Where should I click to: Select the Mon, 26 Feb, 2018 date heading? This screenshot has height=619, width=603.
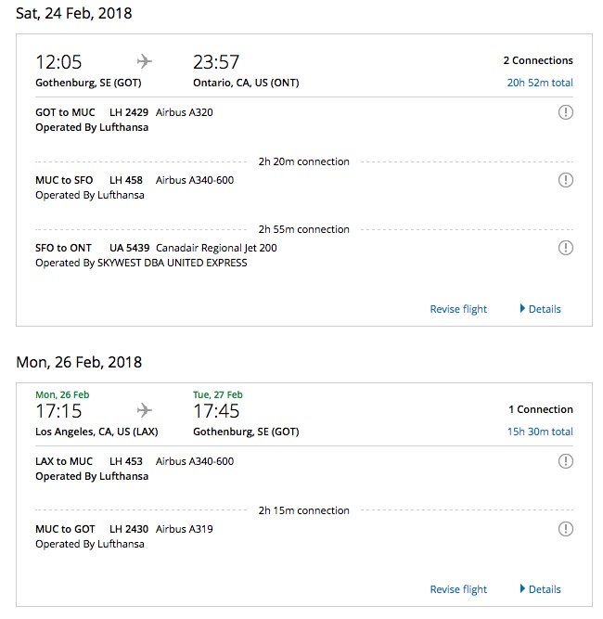[79, 361]
